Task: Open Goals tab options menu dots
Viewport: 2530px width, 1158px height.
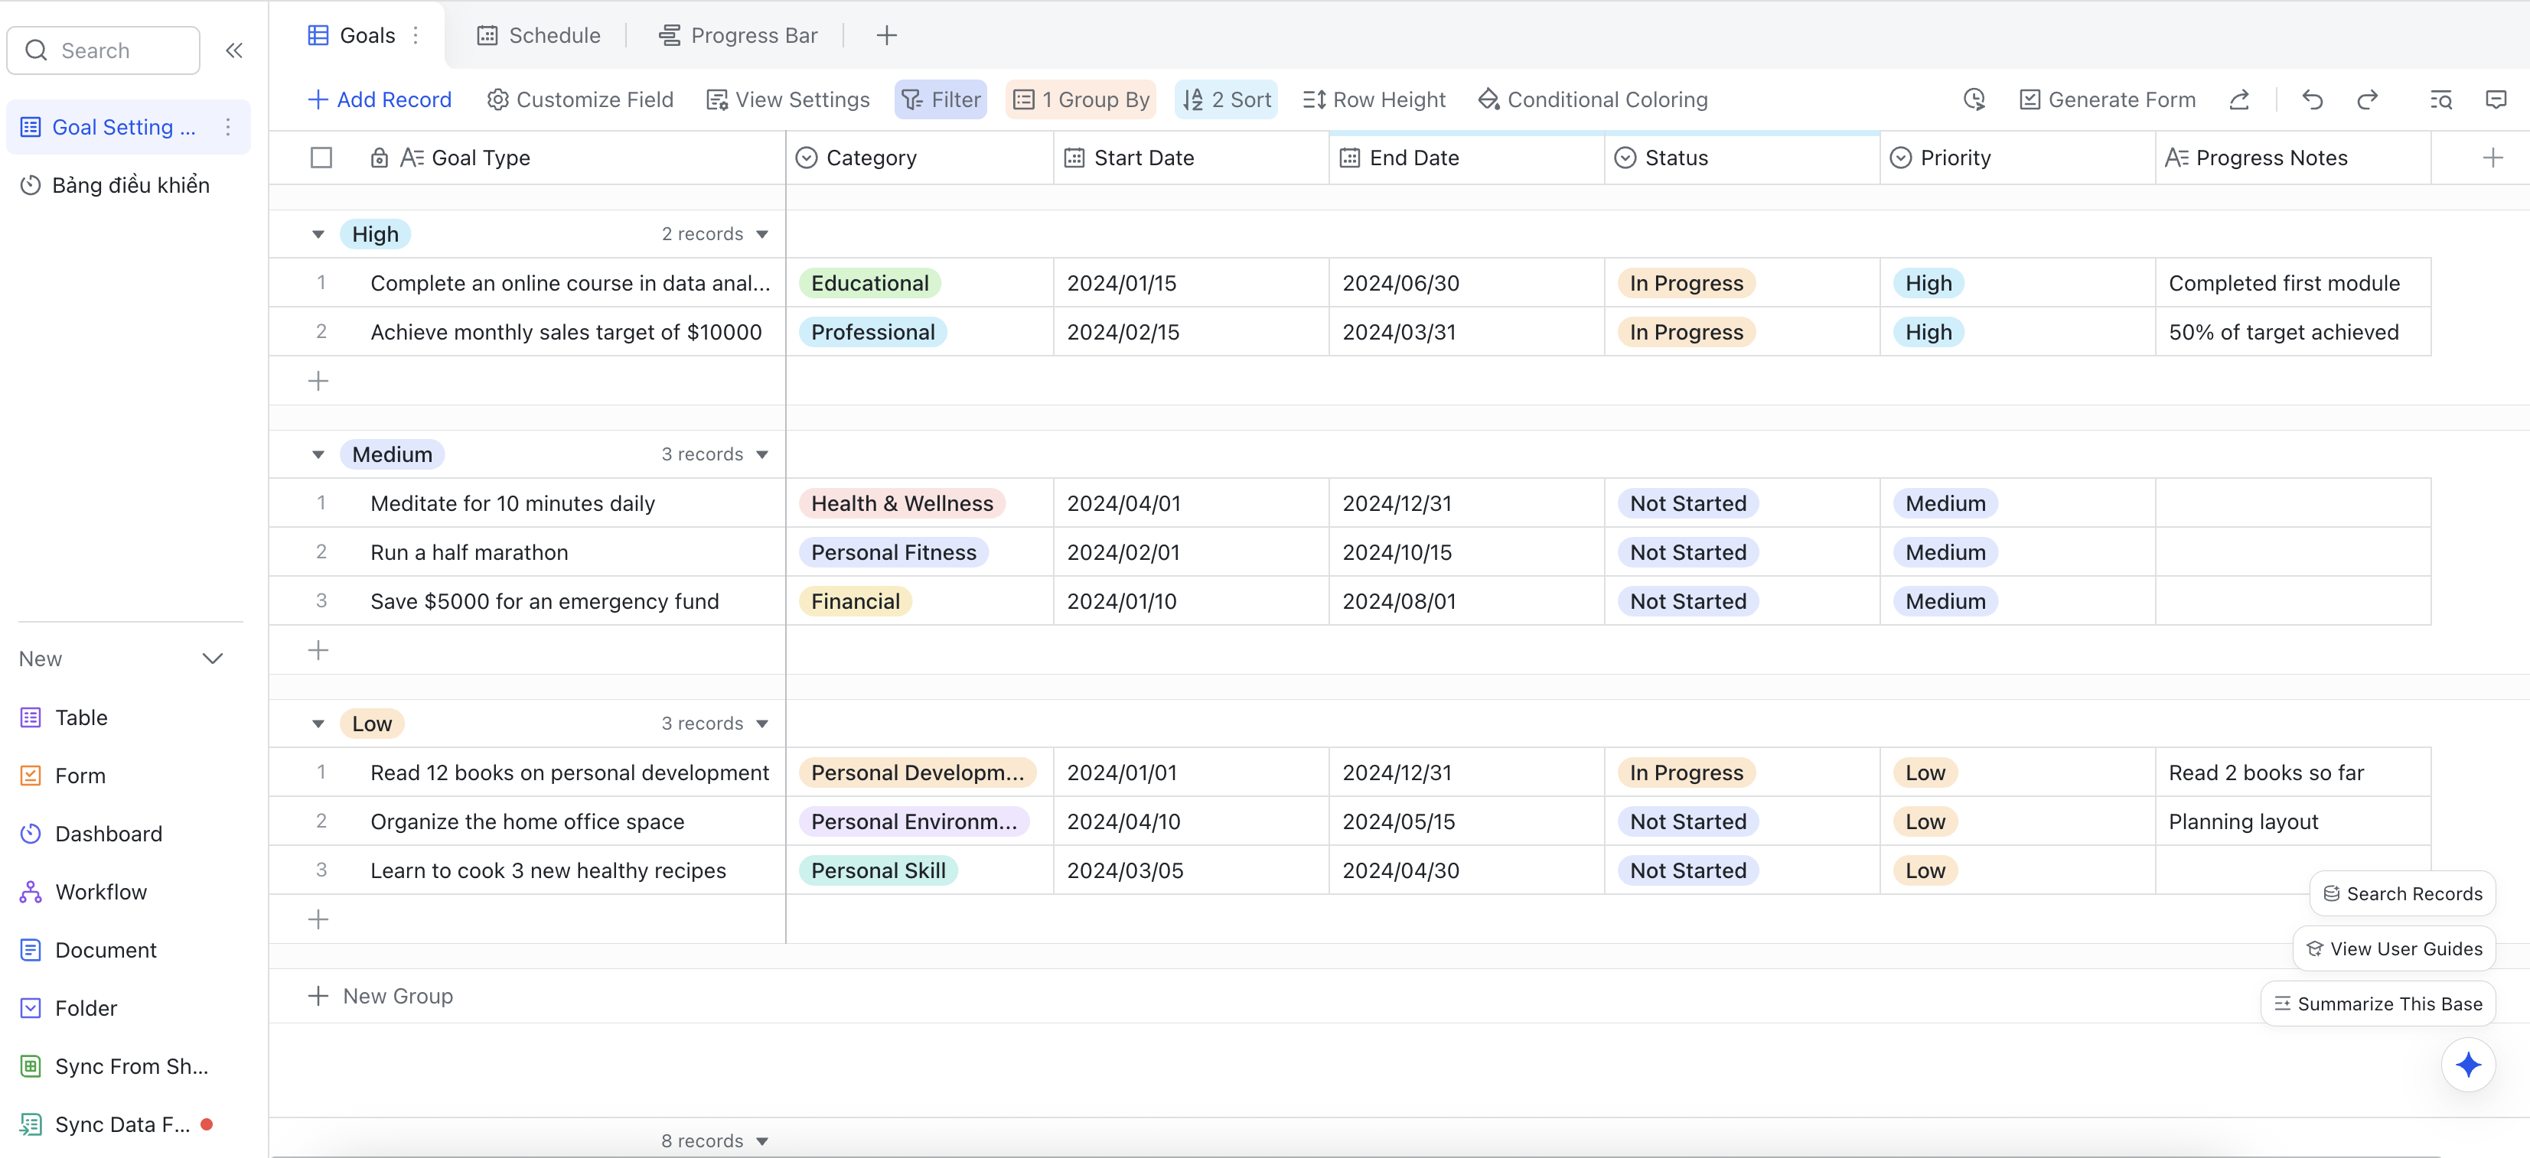Action: pos(416,35)
